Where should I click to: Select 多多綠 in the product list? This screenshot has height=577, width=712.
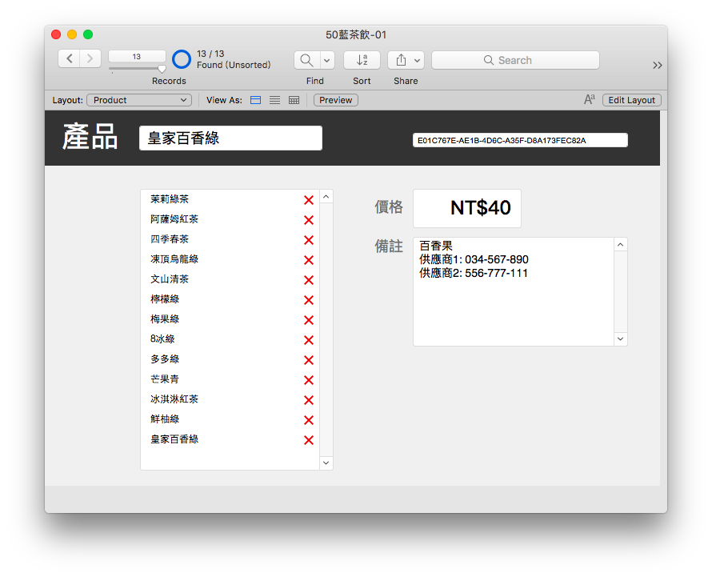(165, 359)
